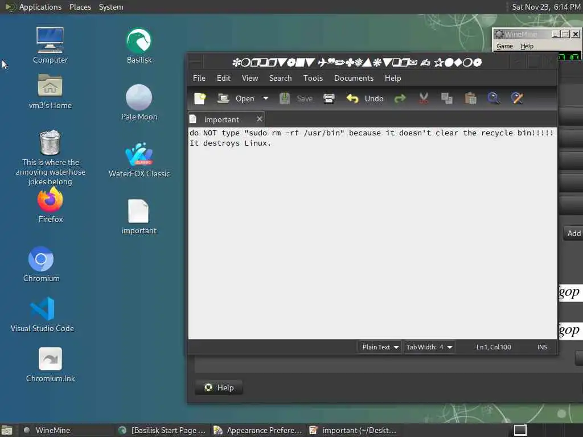Viewport: 583px width, 437px height.
Task: Select the WaterFOX Classic desktop icon
Action: click(x=139, y=160)
